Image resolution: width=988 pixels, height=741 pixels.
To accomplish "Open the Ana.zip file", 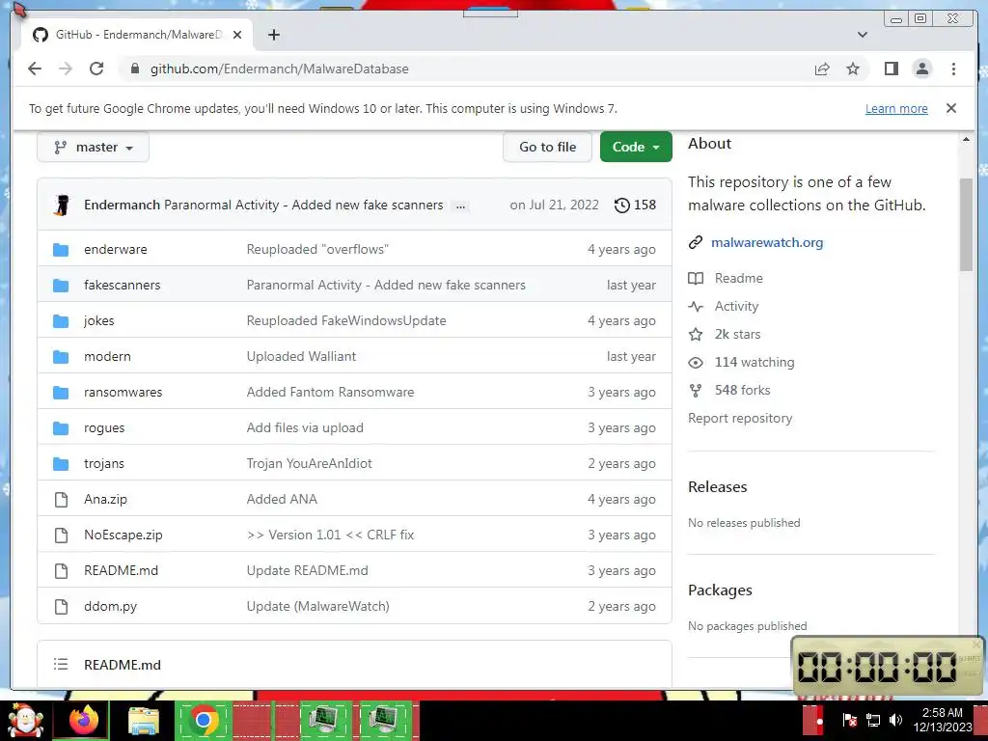I will tap(105, 499).
